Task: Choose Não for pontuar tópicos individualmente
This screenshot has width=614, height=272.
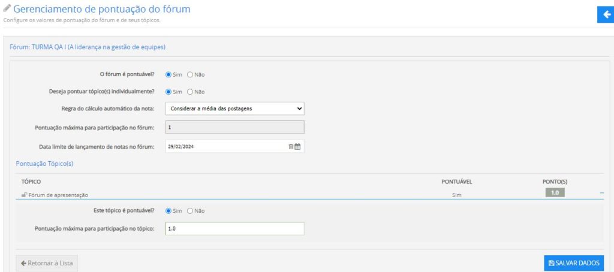Action: 190,92
